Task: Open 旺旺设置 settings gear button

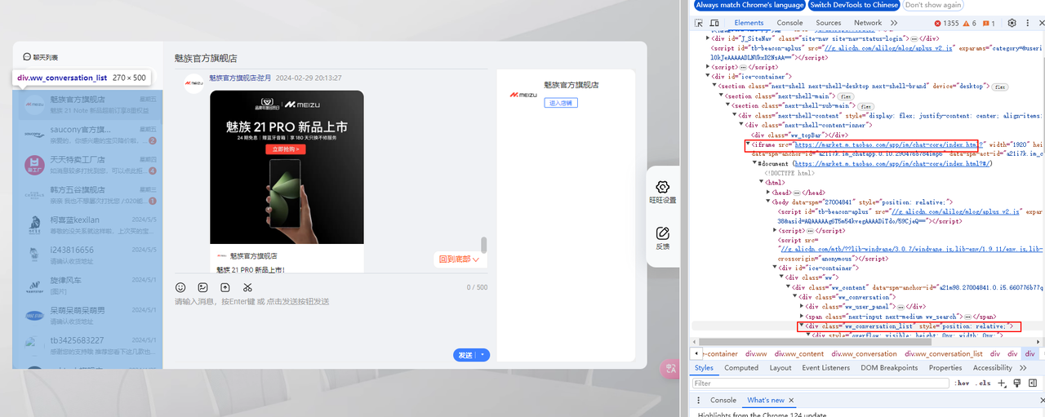Action: (x=663, y=193)
